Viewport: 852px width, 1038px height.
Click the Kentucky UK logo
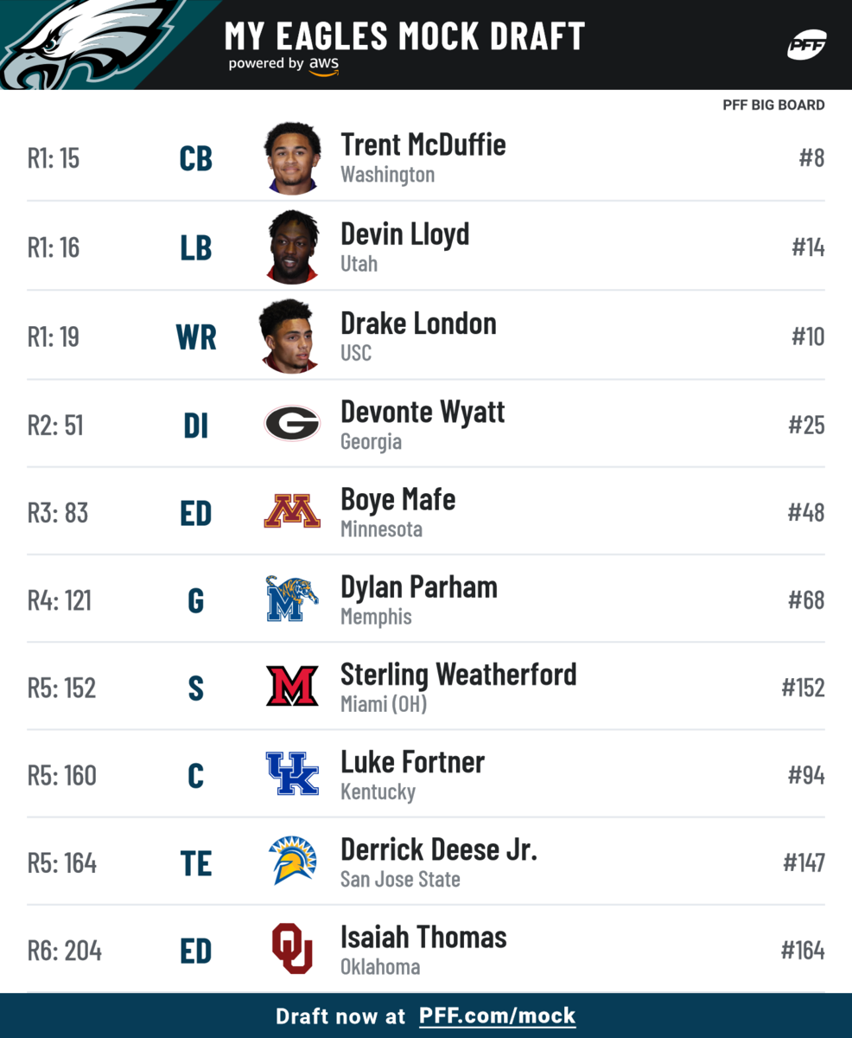(x=292, y=774)
